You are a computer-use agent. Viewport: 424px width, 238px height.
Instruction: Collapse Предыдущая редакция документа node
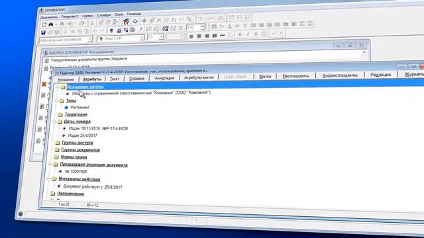pyautogui.click(x=50, y=164)
